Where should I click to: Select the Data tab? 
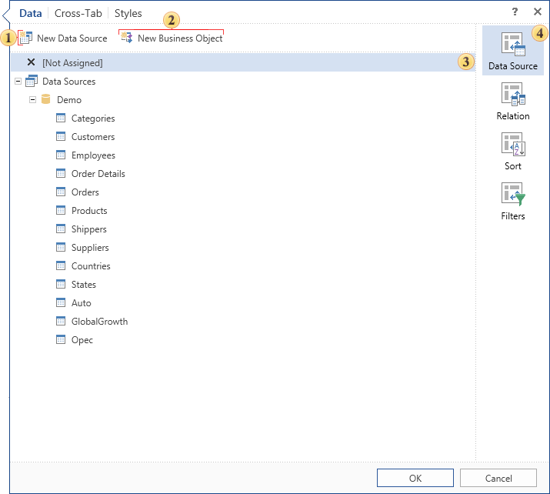31,13
